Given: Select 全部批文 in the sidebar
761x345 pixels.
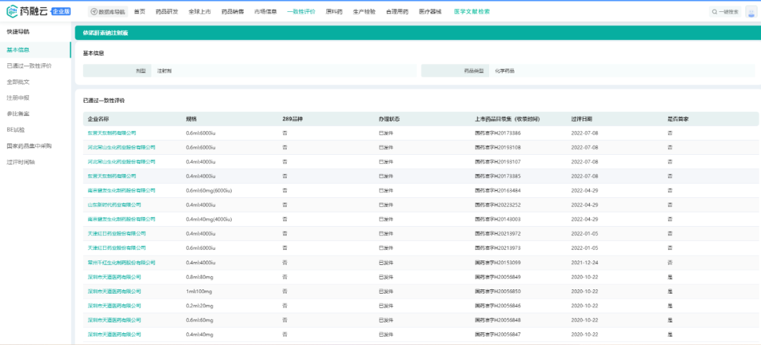Looking at the screenshot, I should point(18,82).
